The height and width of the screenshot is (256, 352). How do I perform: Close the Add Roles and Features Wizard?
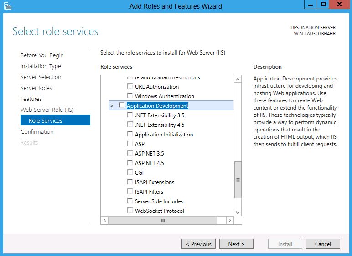pyautogui.click(x=339, y=5)
